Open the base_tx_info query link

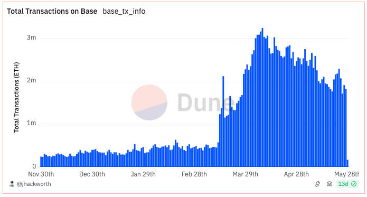tap(124, 11)
